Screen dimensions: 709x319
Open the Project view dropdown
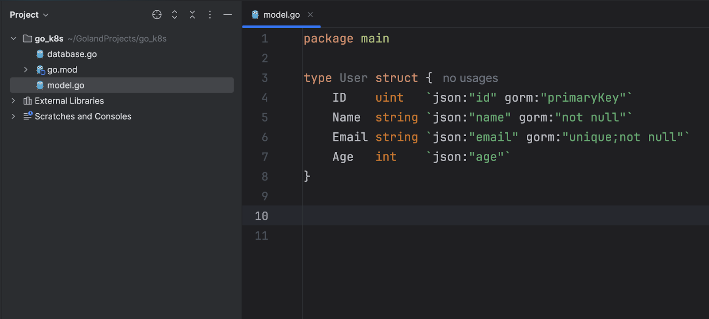tap(29, 15)
